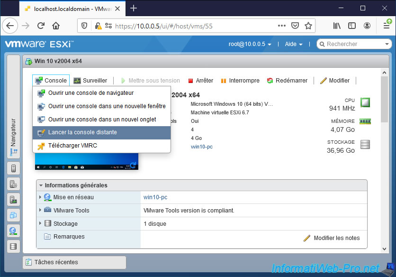Click the MÉMOIRE RAM icon
Viewport: 396px width, 277px height.
365,122
